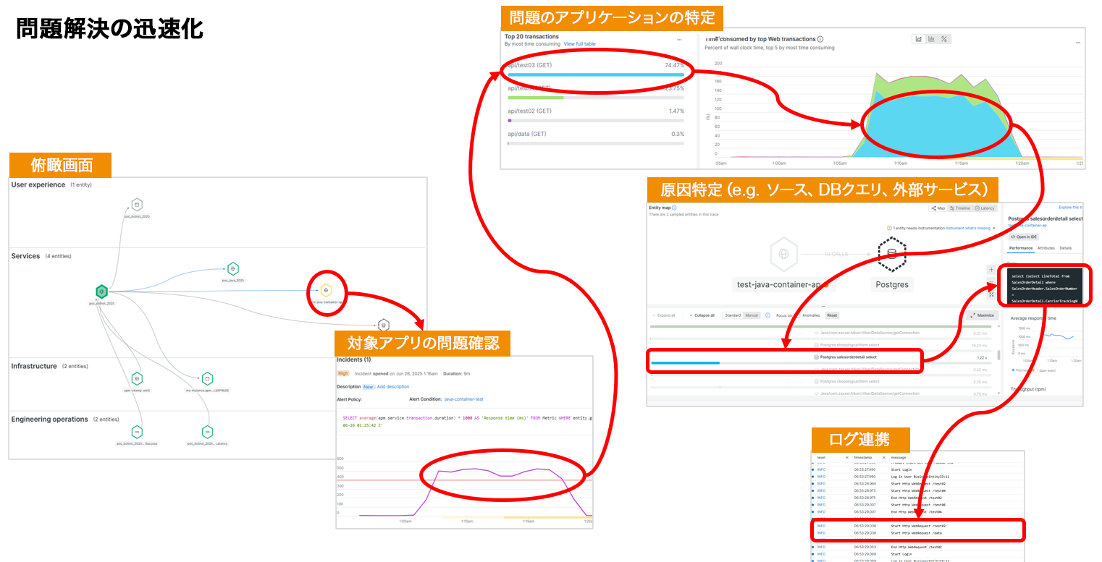Click the Entity map info icon
This screenshot has height=562, width=1102.
click(x=674, y=208)
